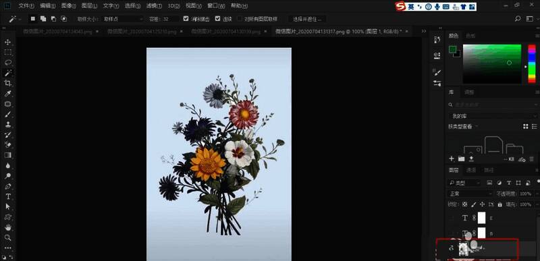The image size is (540, 261).
Task: Select the Crop tool
Action: [7, 83]
